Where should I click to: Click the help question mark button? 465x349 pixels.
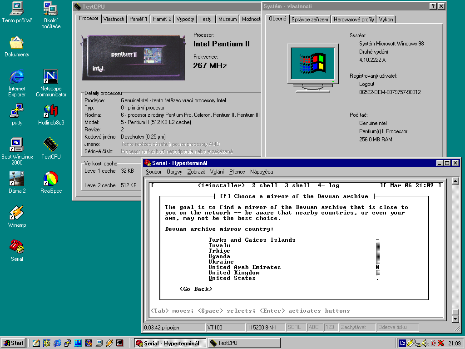pos(433,6)
